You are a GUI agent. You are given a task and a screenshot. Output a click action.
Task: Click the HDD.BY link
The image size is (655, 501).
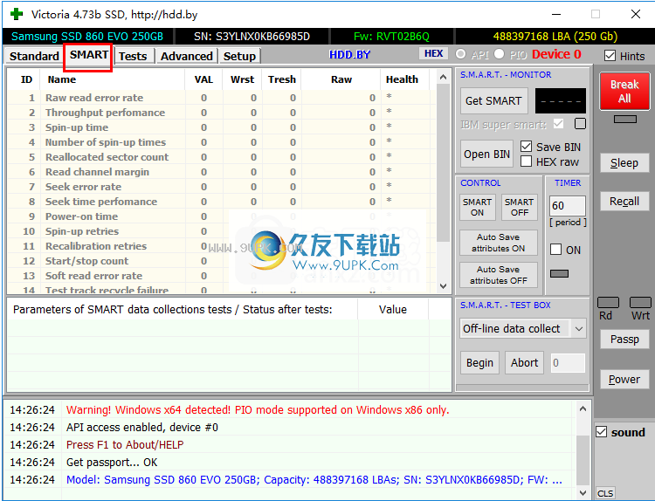tap(349, 55)
